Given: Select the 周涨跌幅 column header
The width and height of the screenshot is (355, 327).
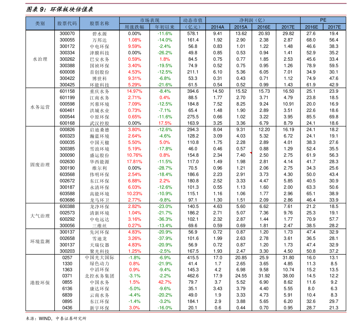Looking at the screenshot, I should coord(134,27).
